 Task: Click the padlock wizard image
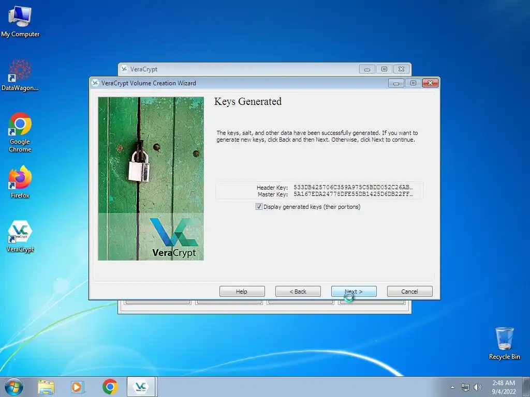point(151,178)
